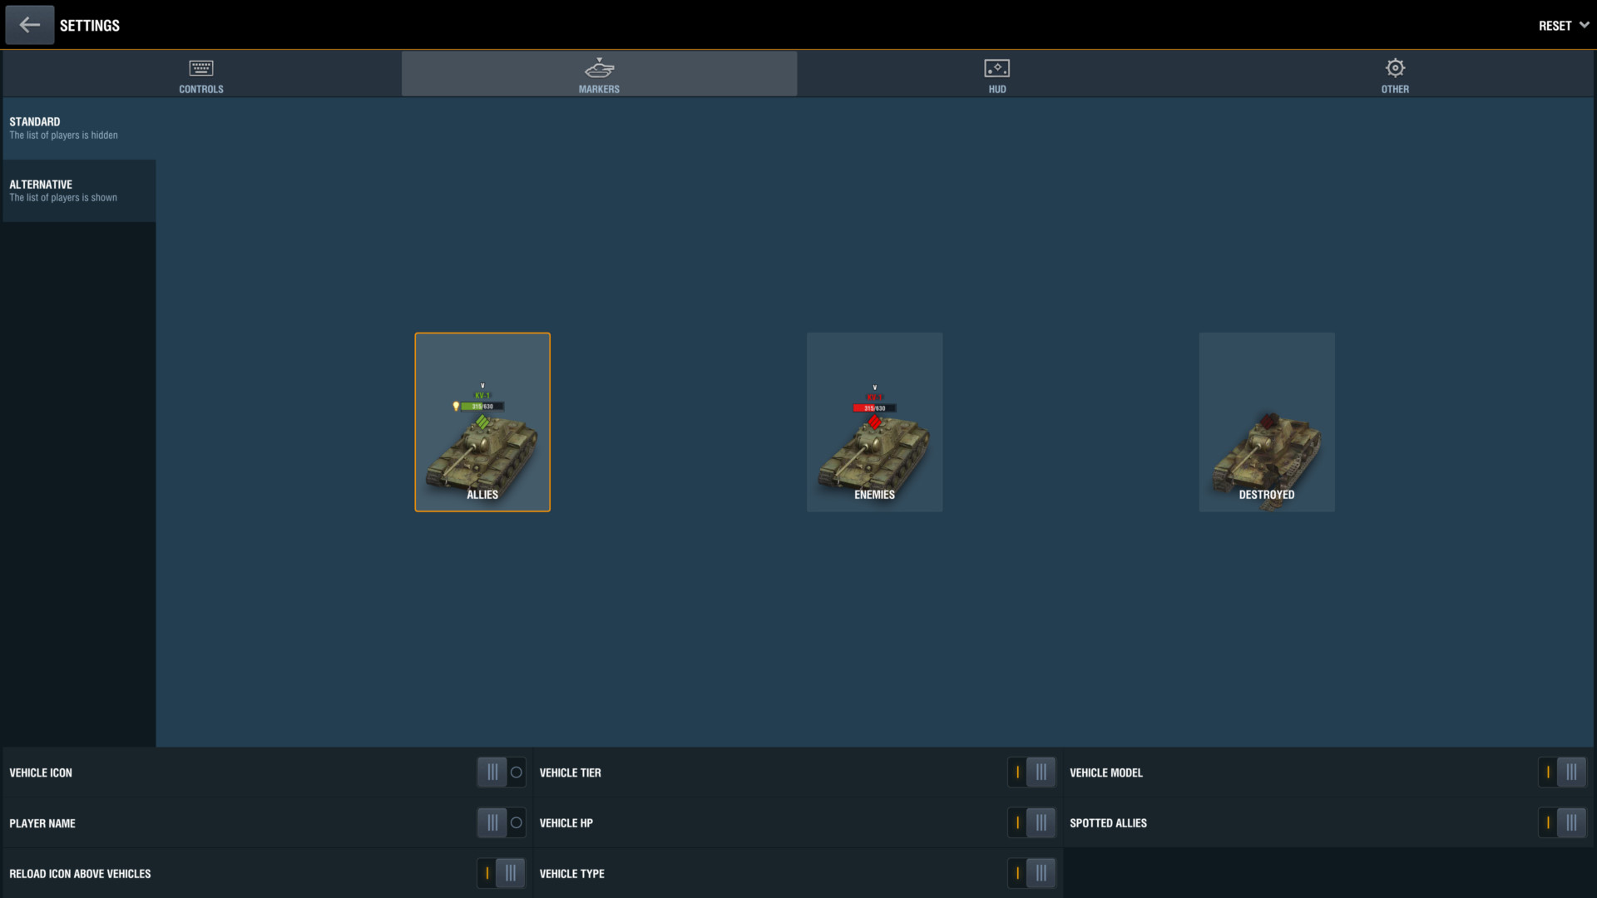
Task: Click the HUD screen icon
Action: 997,68
